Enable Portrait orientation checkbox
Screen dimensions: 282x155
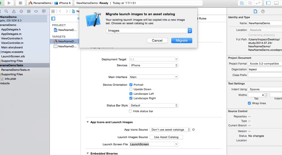(x=131, y=85)
